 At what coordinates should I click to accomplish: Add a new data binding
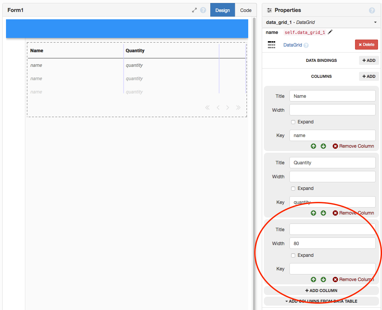pos(369,61)
